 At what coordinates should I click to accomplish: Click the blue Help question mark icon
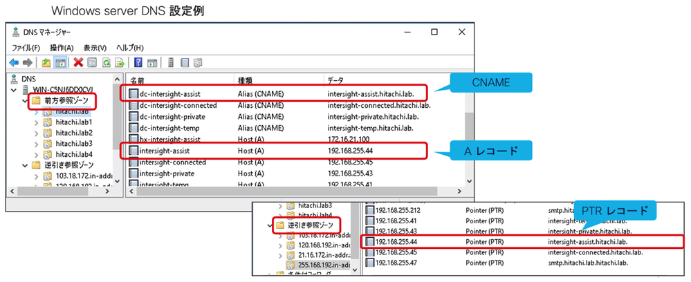138,63
